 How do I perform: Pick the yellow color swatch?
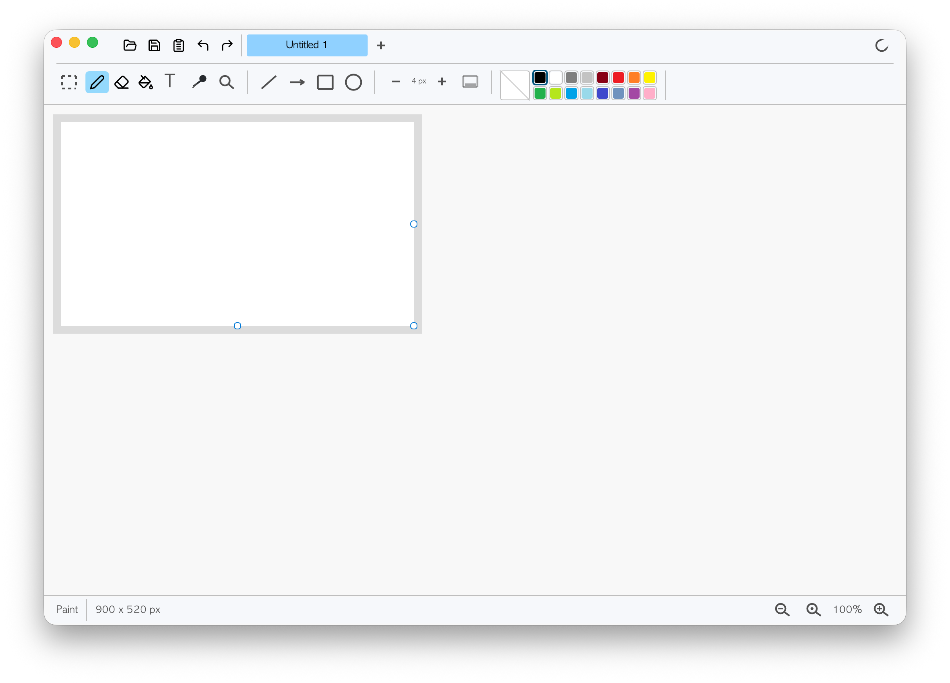point(650,78)
